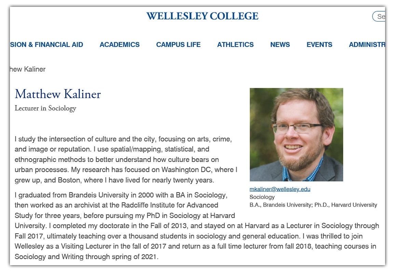Focus the search field in the header

[x=379, y=16]
